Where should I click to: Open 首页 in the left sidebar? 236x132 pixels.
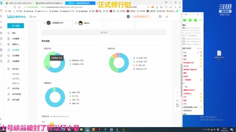[14, 33]
